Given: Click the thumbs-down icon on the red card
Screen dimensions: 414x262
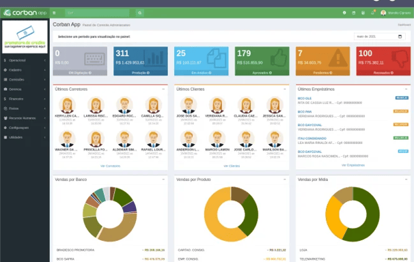Looking at the screenshot, I should point(400,59).
